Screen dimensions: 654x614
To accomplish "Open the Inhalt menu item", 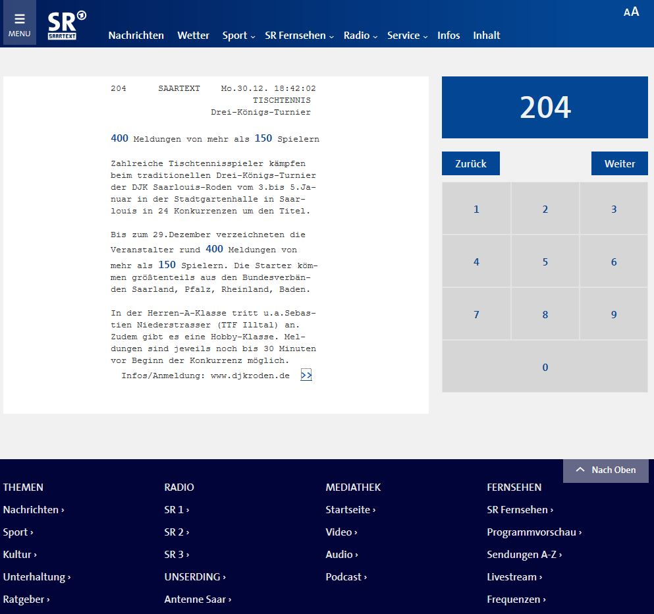I will (486, 36).
